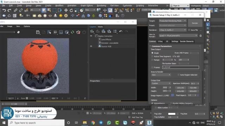The image size is (225, 126).
Task: Open the Graph Editors menu
Action: 87,6
